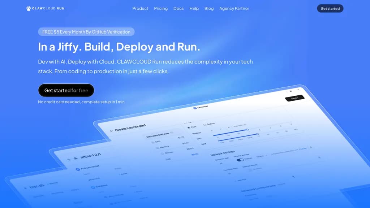Go to the Pricing page
This screenshot has height=208, width=370.
point(161,9)
